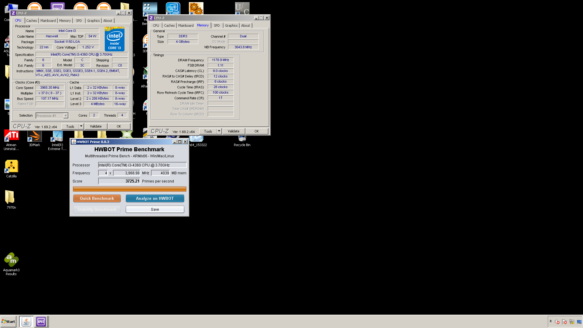Click the CPU-Z taskbar button
Image resolution: width=583 pixels, height=328 pixels.
pos(41,321)
